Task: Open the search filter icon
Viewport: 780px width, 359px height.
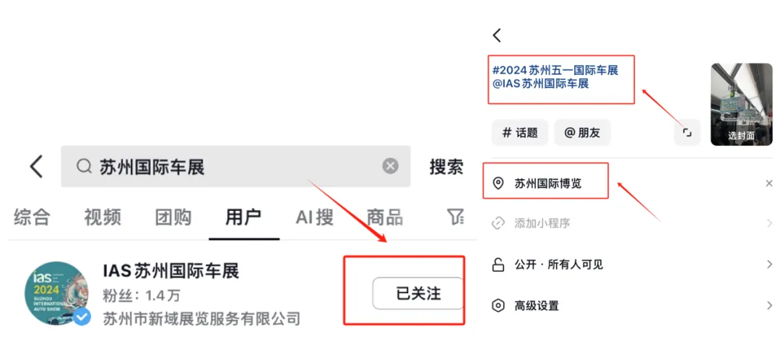Action: coord(455,216)
